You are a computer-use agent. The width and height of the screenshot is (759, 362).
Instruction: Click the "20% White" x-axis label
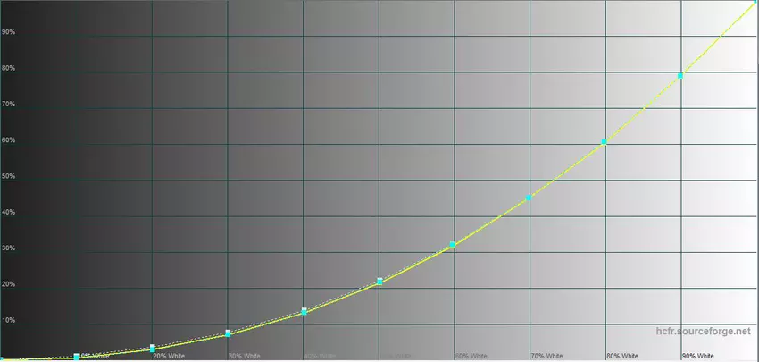click(x=169, y=356)
